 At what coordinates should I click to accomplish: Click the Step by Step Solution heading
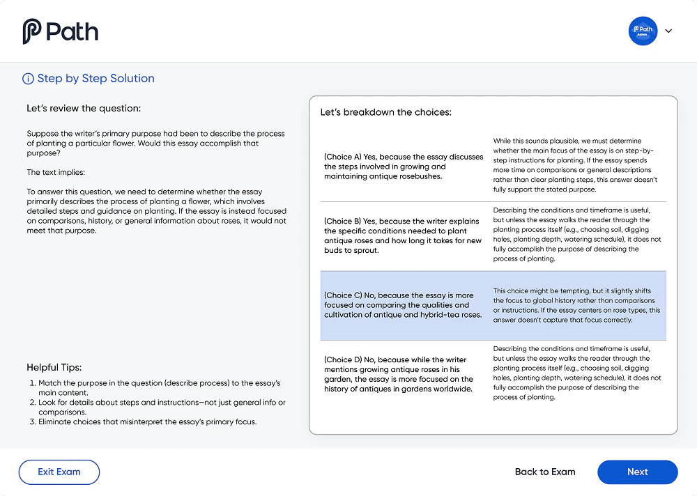[96, 79]
